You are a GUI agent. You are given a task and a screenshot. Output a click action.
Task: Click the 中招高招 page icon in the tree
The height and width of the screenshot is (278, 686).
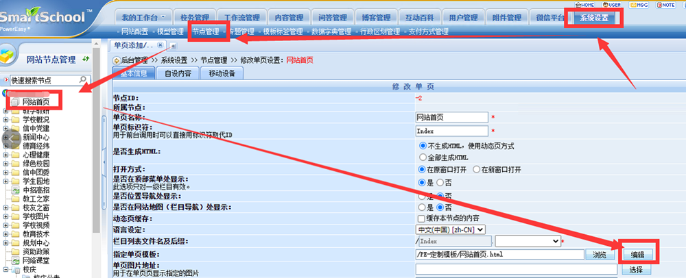[x=16, y=190]
